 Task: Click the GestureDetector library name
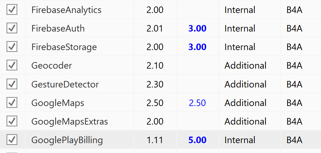65,84
